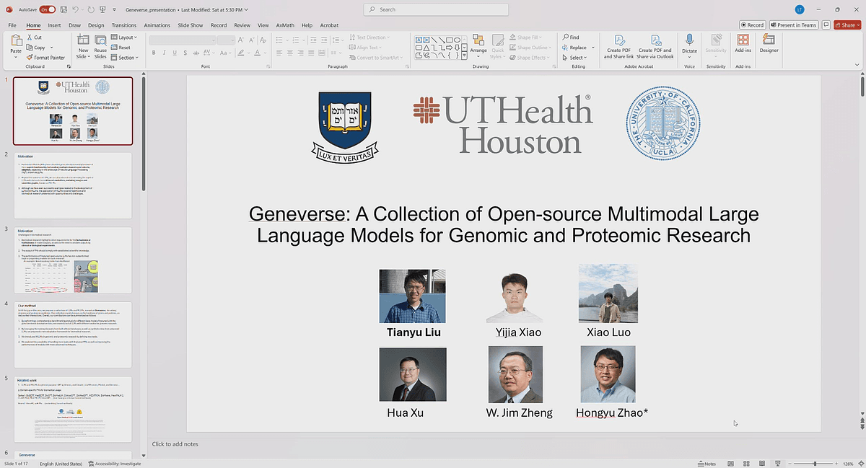The height and width of the screenshot is (468, 866).
Task: Toggle the Notes pane button
Action: (x=707, y=464)
